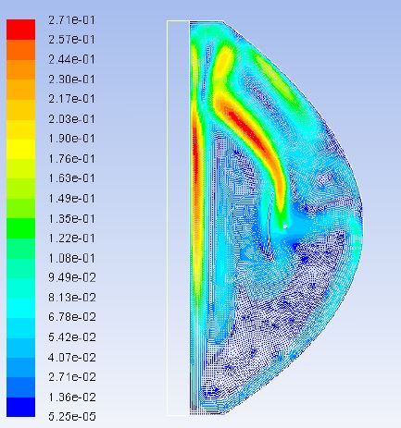The height and width of the screenshot is (428, 401).
Task: Click the cyan 6.78e-02 legend color band
Action: click(20, 308)
